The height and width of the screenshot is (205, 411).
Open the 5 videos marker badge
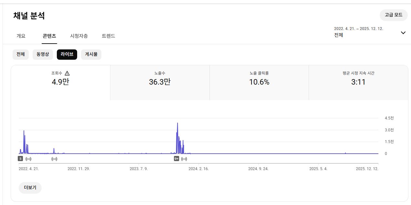20,159
